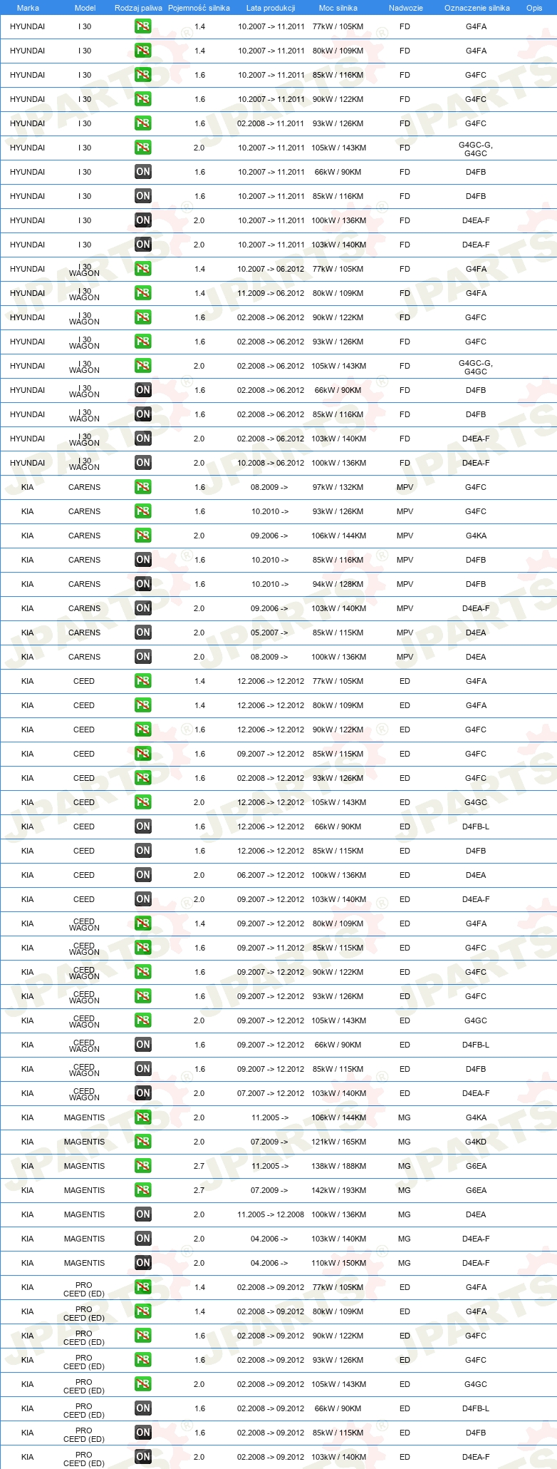Click petrol icon for Ceed Wagon 80kW/109KM
Image resolution: width=557 pixels, height=1469 pixels.
[x=142, y=923]
